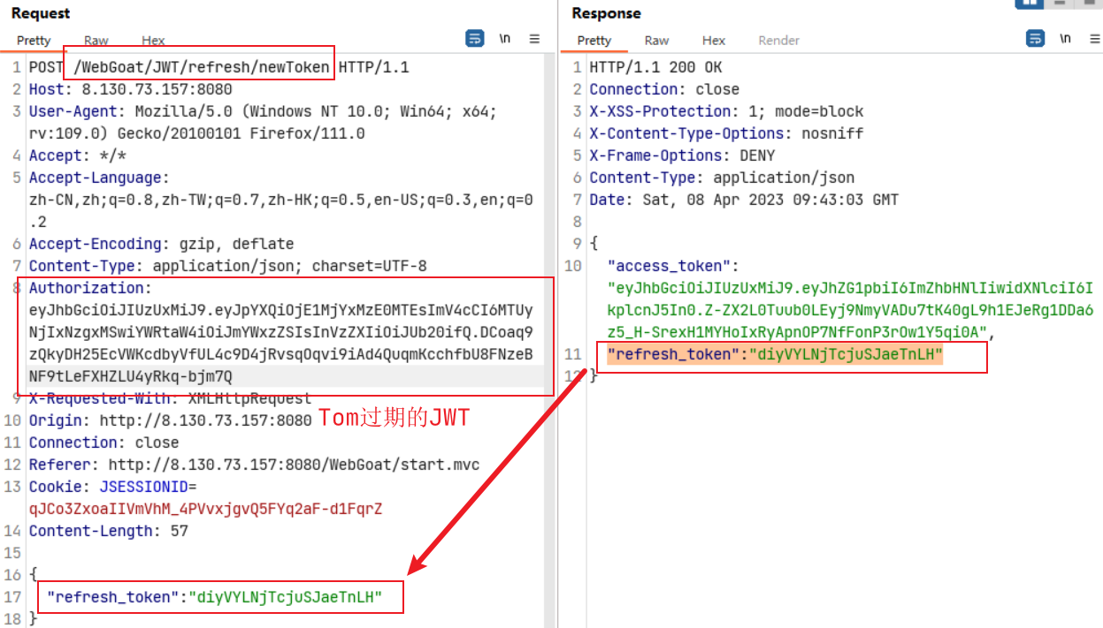
Task: Toggle non-printable characters (\n) in Request panel
Action: [x=505, y=39]
